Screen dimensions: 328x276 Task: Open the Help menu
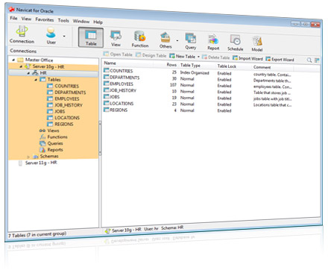click(98, 22)
